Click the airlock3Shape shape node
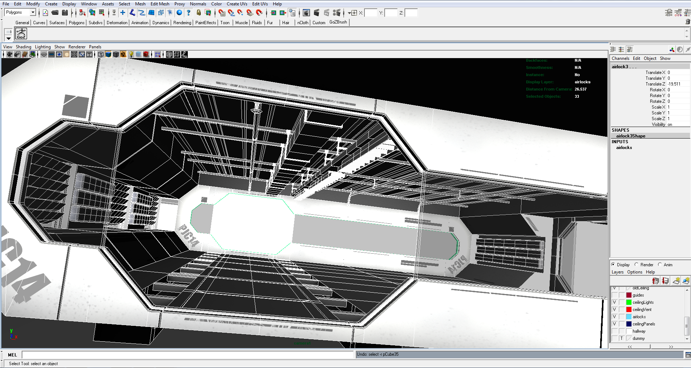The width and height of the screenshot is (691, 368). [x=630, y=136]
